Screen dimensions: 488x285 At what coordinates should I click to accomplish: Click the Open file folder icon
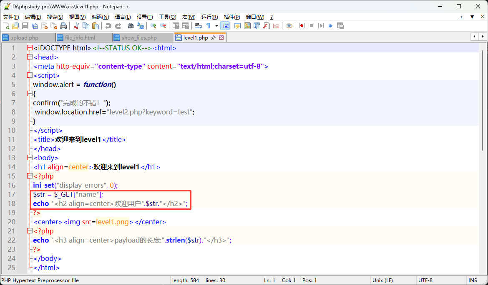[15, 26]
